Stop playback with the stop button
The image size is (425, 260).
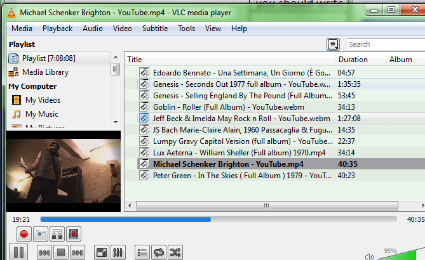[61, 252]
